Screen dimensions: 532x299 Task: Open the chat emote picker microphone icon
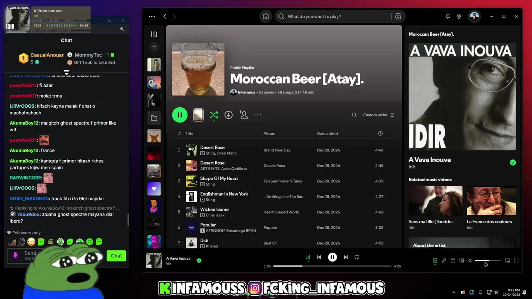[16, 255]
